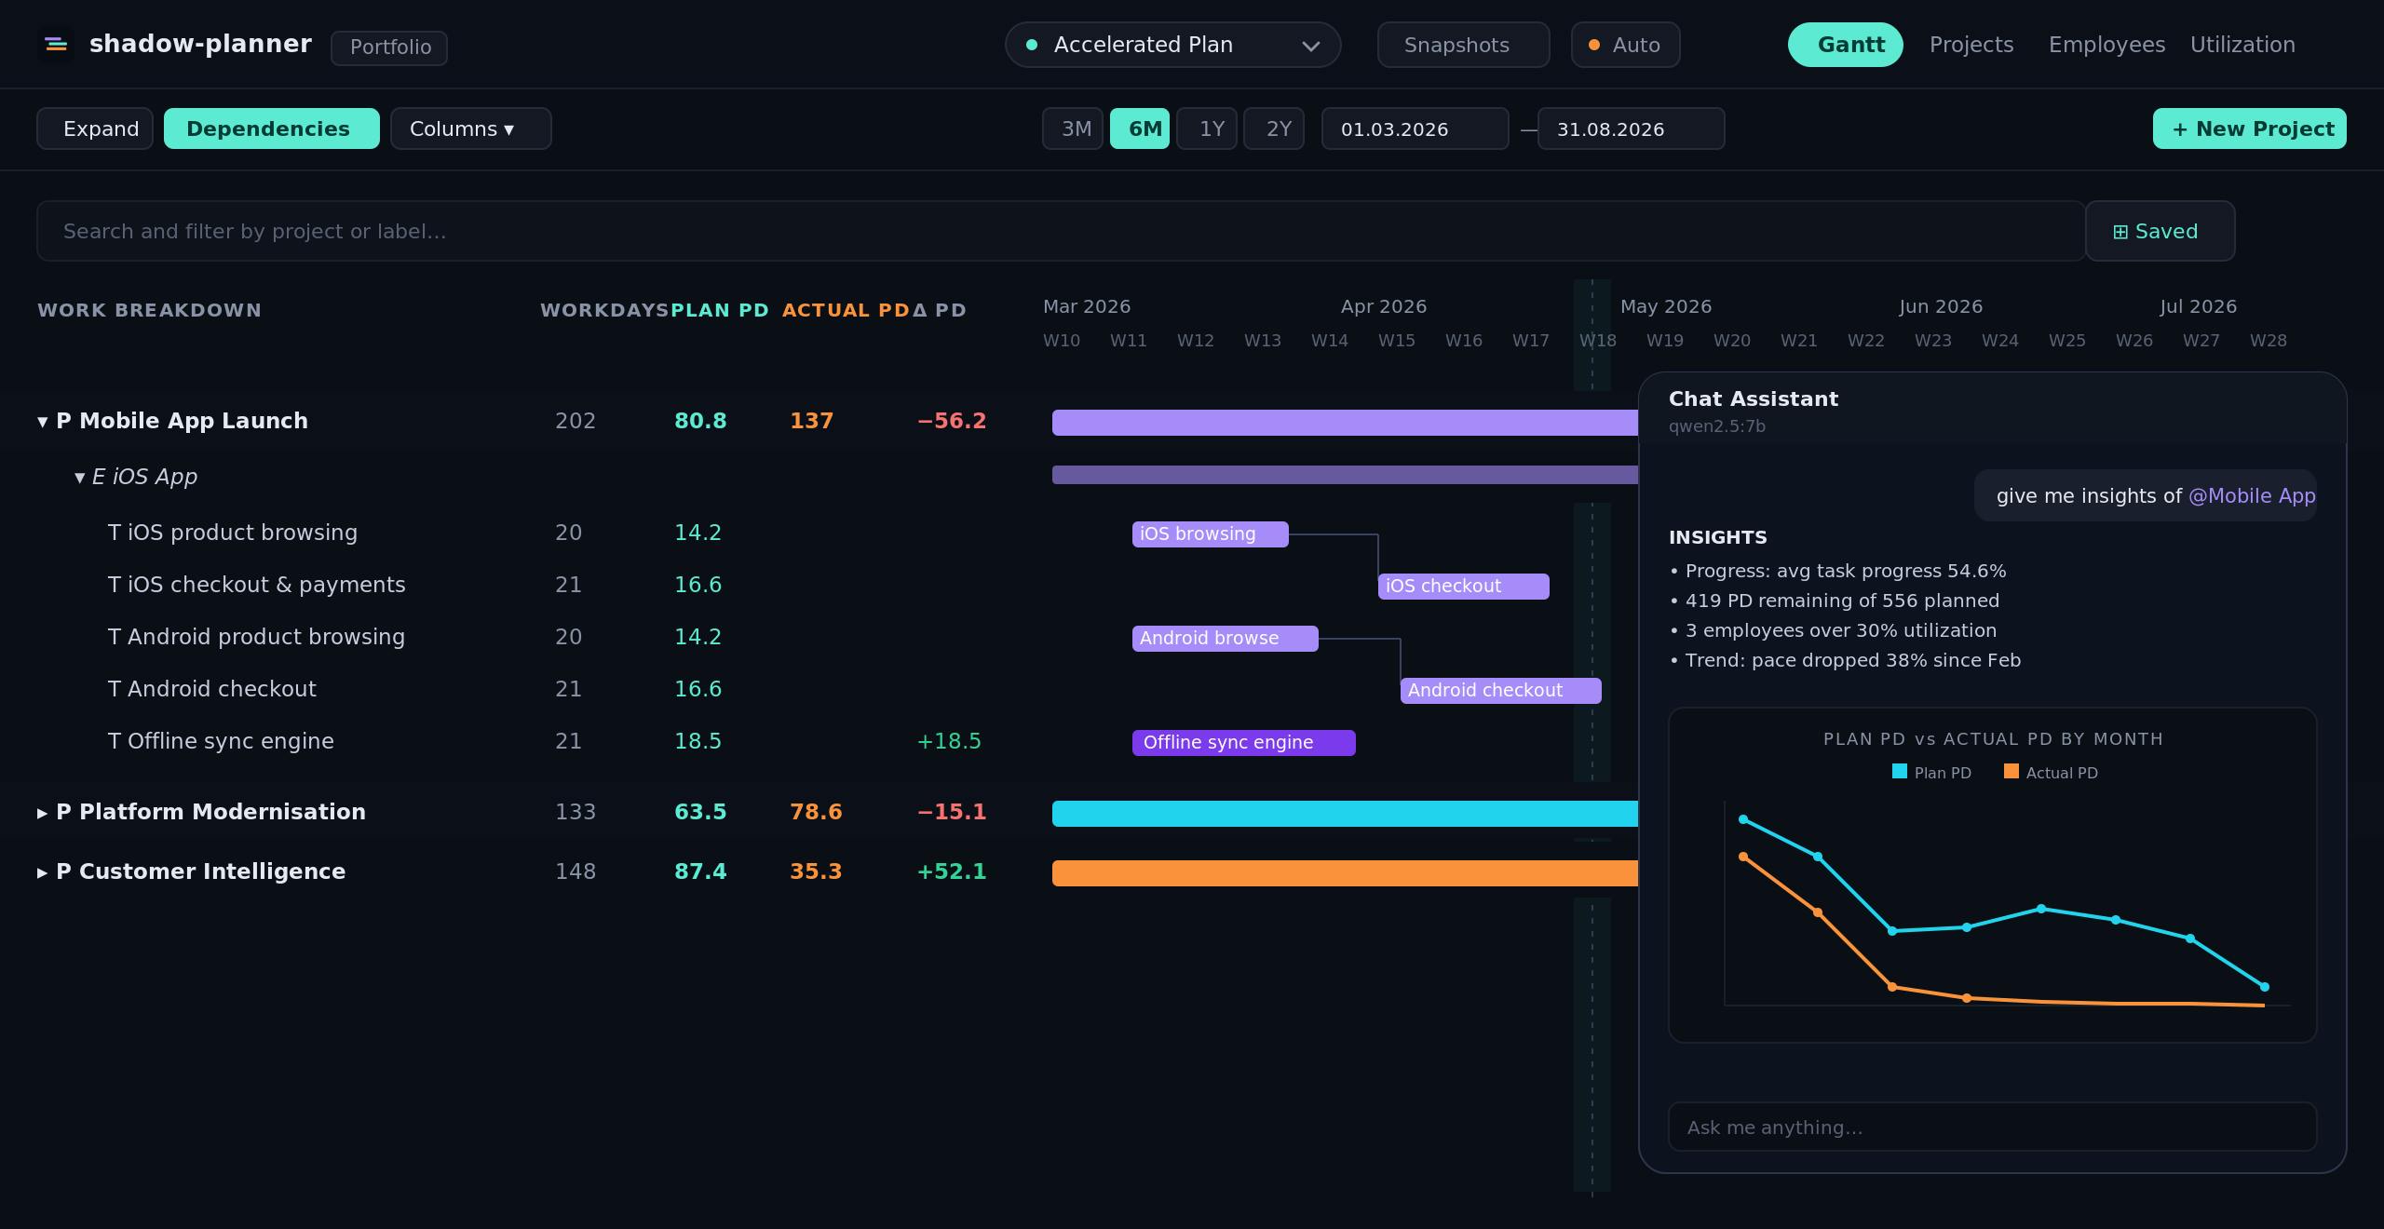Click the shadow-planner logo icon
This screenshot has height=1229, width=2384.
coord(56,45)
